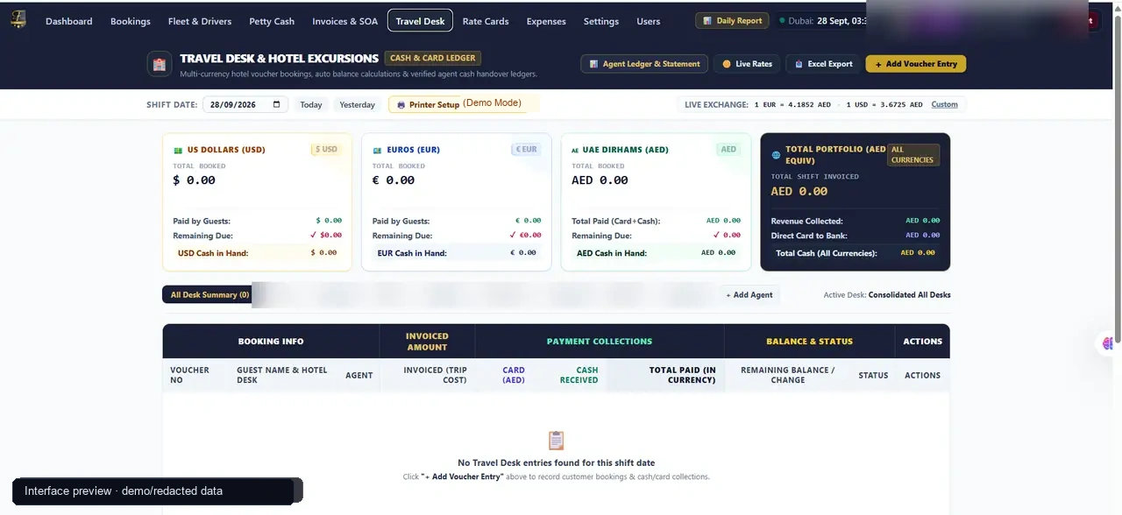
Task: Click the US Dollars flag icon
Action: click(178, 150)
